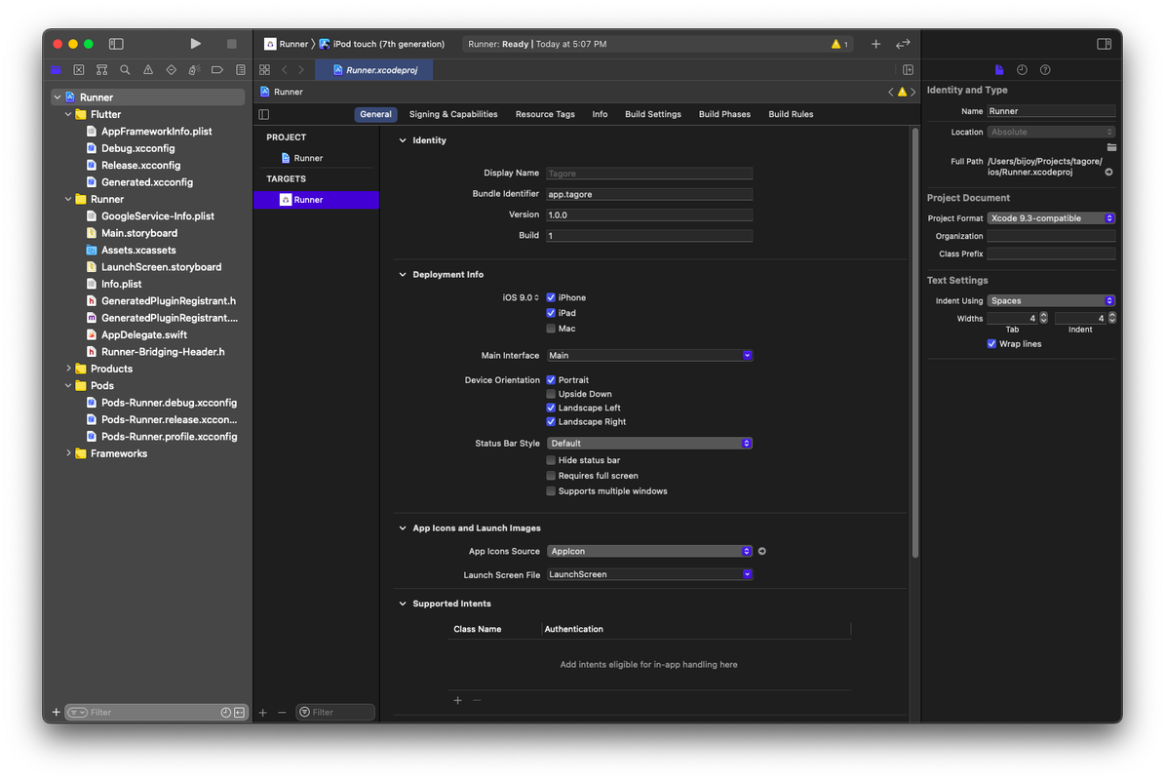Toggle Wrap lines checkbox
Screen dimensions: 1165x780
[x=991, y=344]
